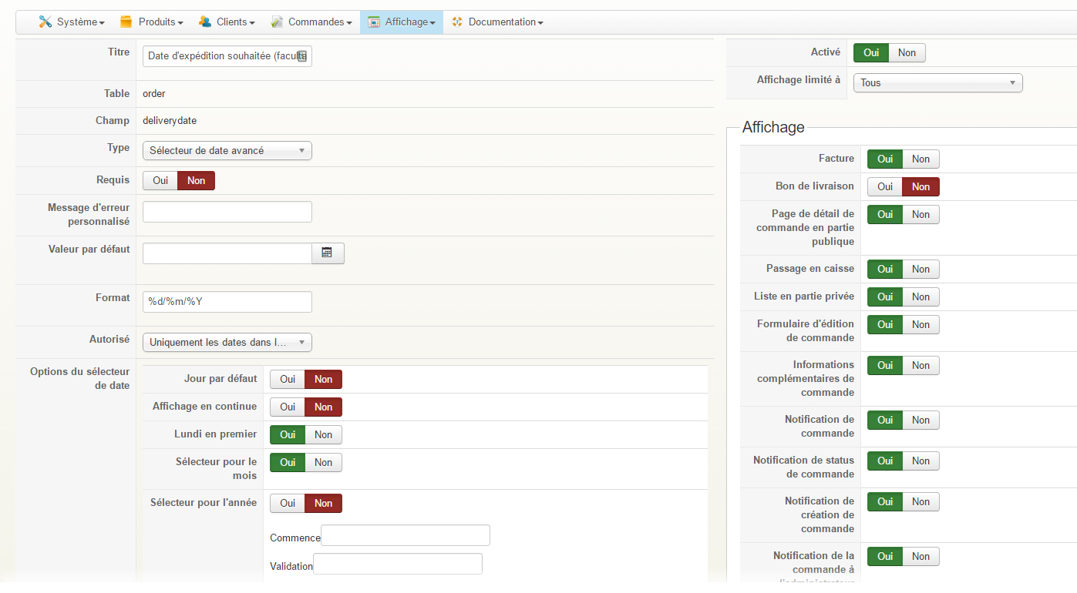Click Non for Bon de livraison

(x=921, y=186)
